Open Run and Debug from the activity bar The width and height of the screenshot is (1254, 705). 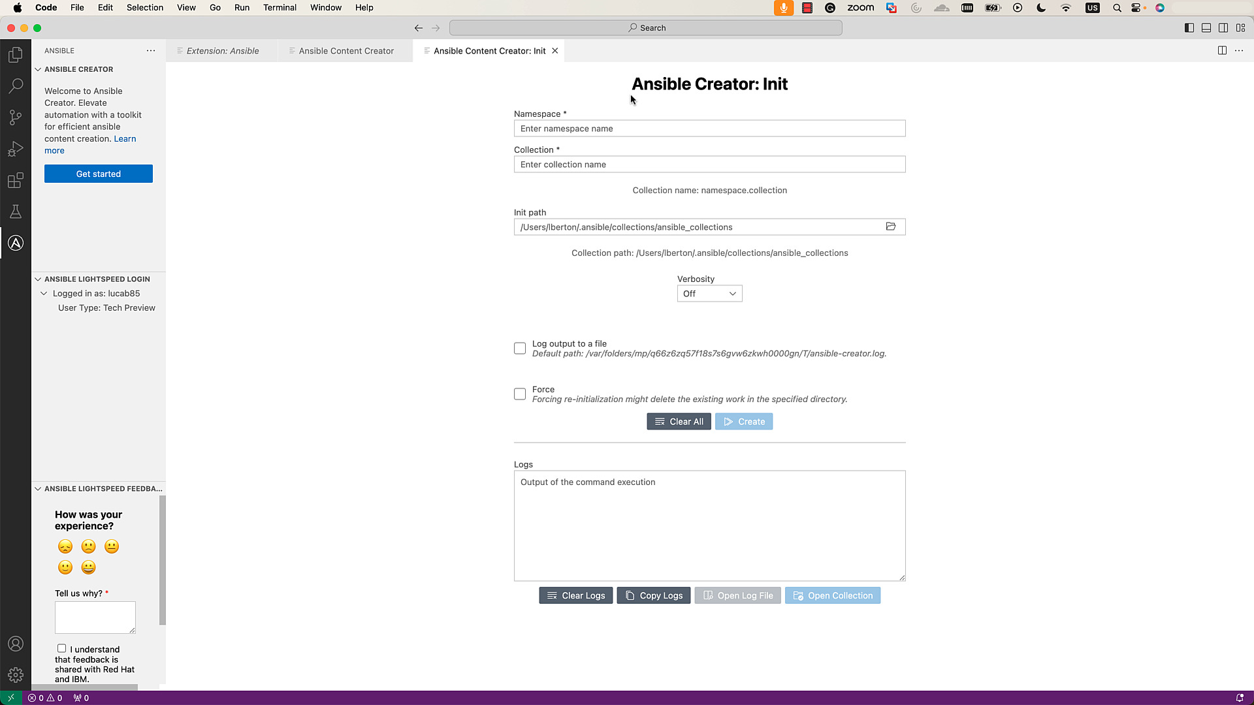coord(16,149)
